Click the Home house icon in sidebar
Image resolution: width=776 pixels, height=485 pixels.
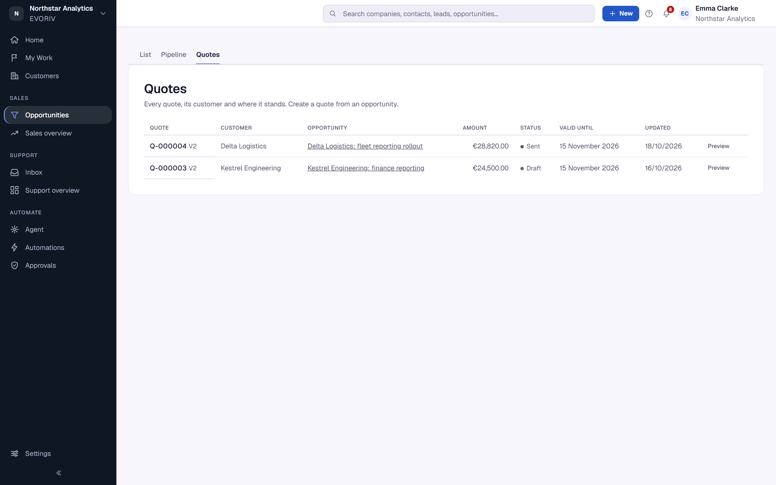point(15,40)
